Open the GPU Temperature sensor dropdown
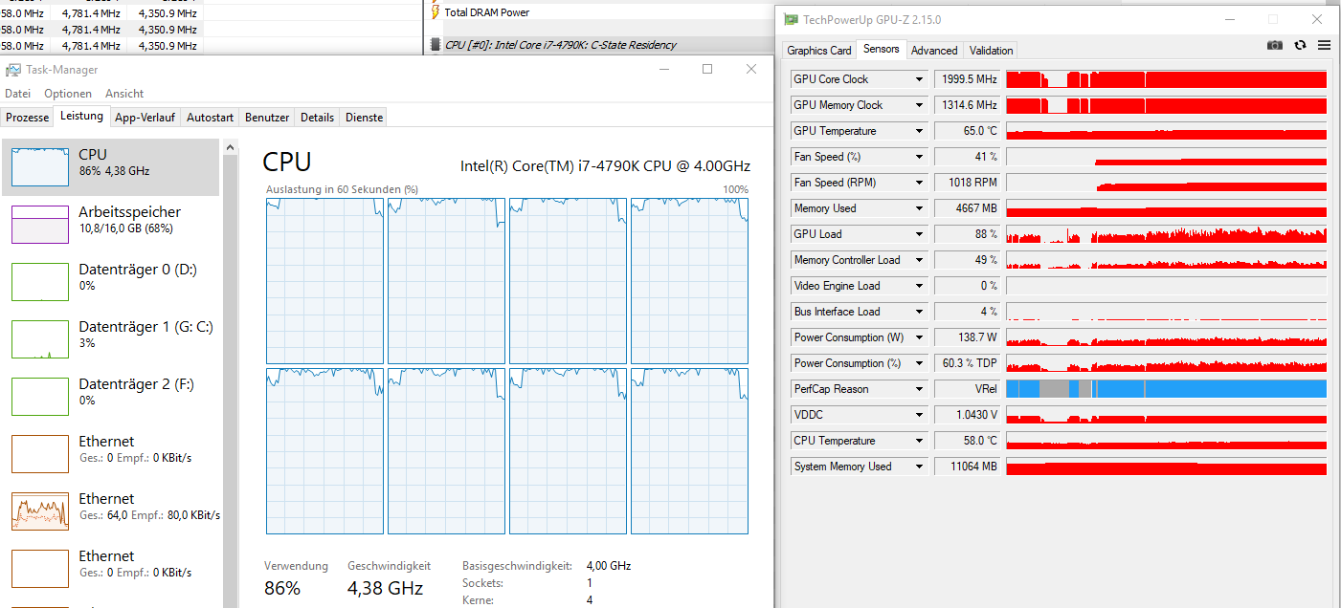The width and height of the screenshot is (1341, 608). coord(919,131)
